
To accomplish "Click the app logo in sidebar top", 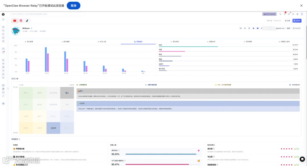I will 3,14.
